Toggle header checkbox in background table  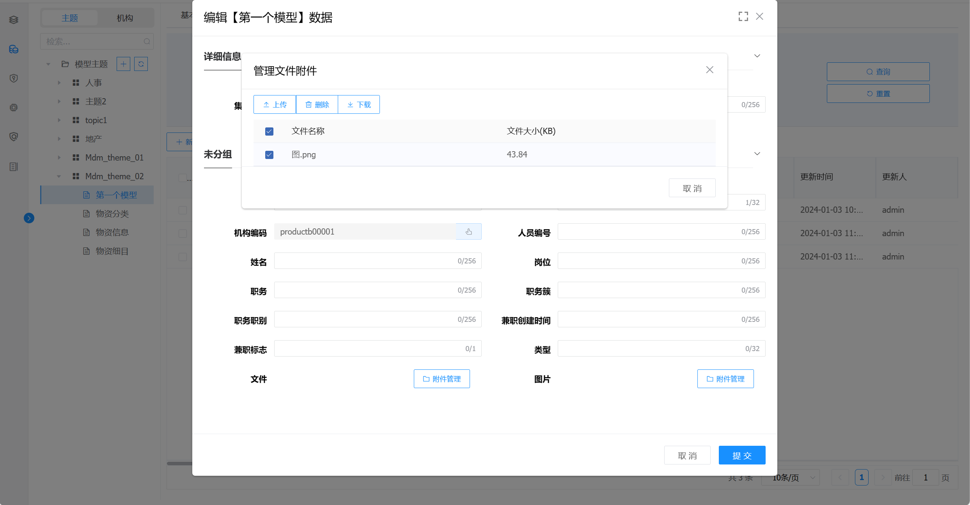click(x=183, y=177)
